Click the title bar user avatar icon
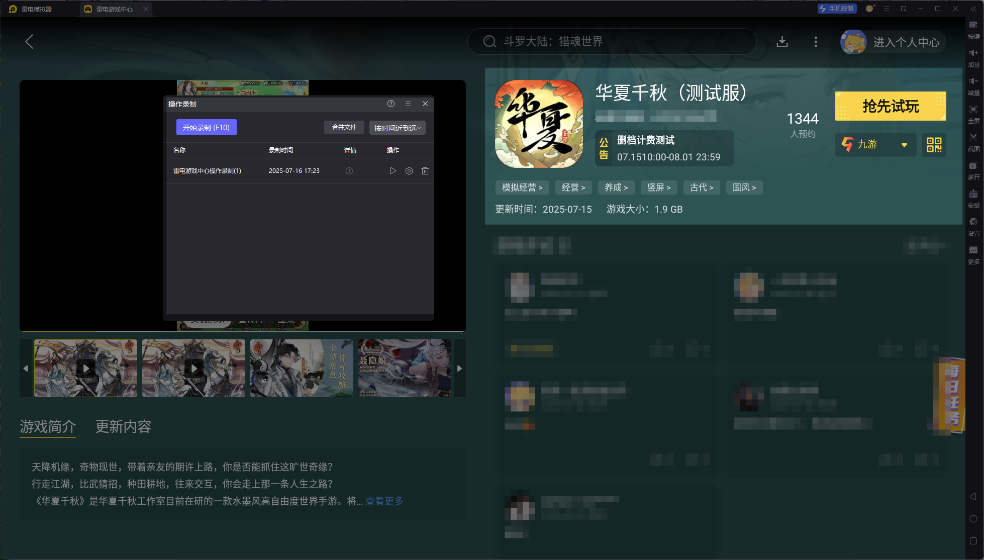 click(x=869, y=9)
